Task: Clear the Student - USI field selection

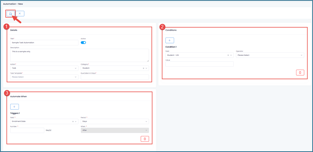Action: click(x=228, y=55)
